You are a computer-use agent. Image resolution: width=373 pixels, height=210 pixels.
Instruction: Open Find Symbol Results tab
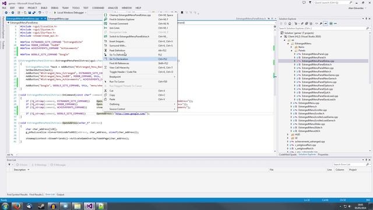coord(17,195)
